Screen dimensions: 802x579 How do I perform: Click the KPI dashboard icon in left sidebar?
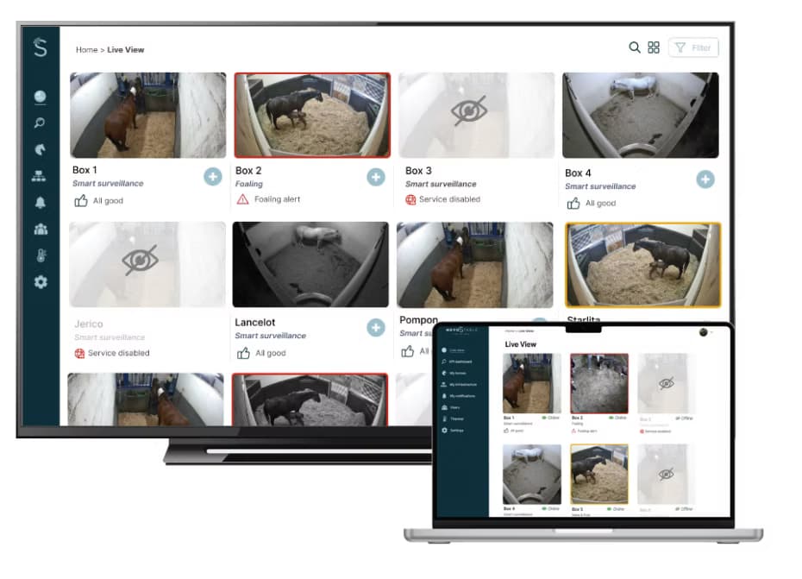40,123
